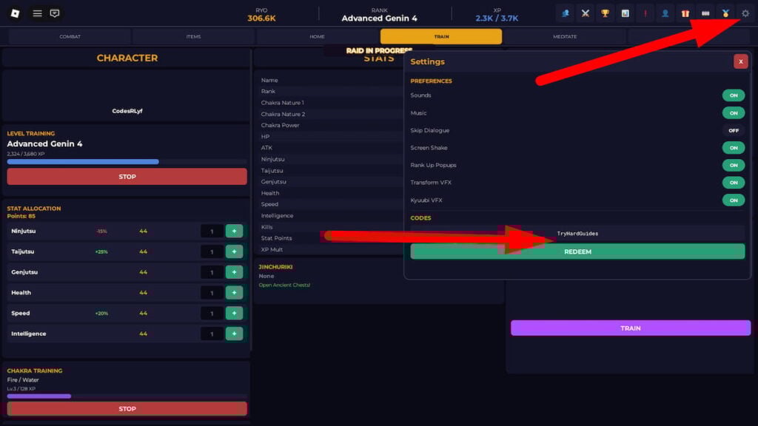Open the gift box rewards icon
Screen dimensions: 758x426
686,13
